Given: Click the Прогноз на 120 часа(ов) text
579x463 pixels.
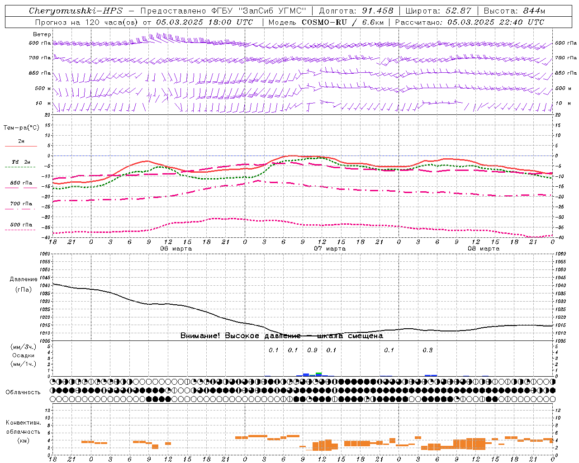Looking at the screenshot, I should point(87,22).
